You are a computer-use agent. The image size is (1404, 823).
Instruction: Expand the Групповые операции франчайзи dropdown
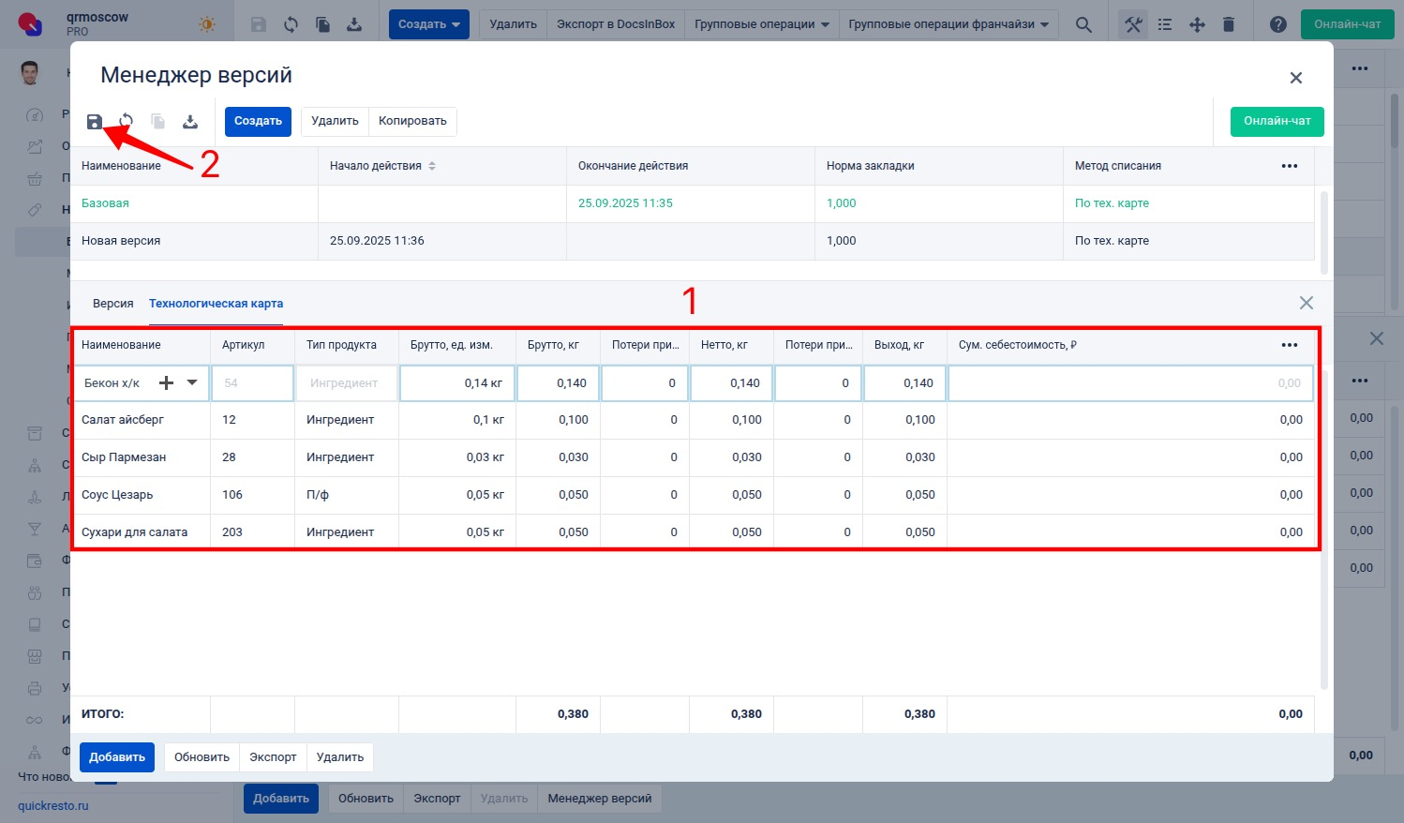click(x=948, y=24)
